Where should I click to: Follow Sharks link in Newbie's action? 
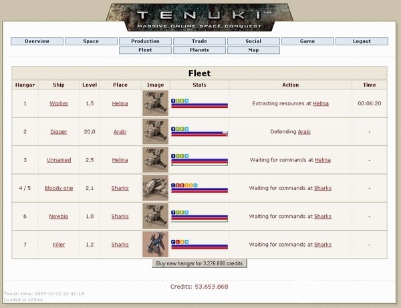click(323, 217)
